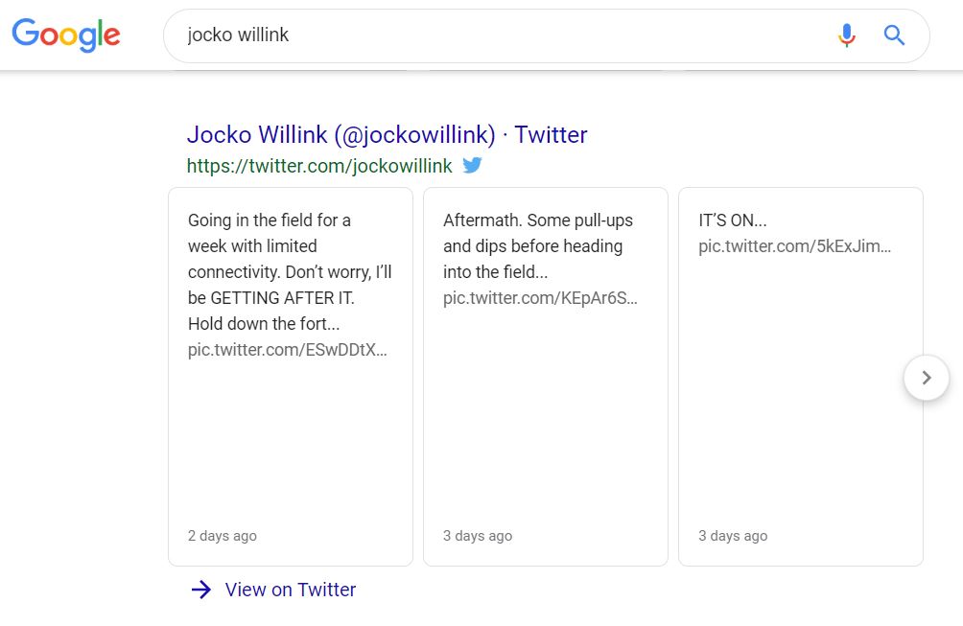
Task: Click the magnifying glass search button
Action: (894, 35)
